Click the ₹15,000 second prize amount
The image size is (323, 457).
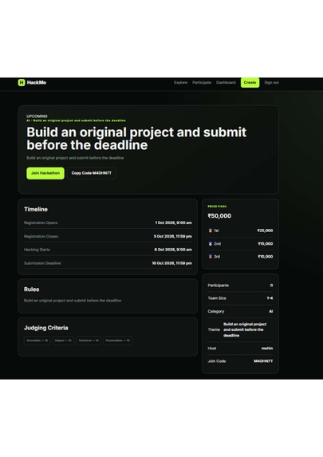[x=266, y=244]
